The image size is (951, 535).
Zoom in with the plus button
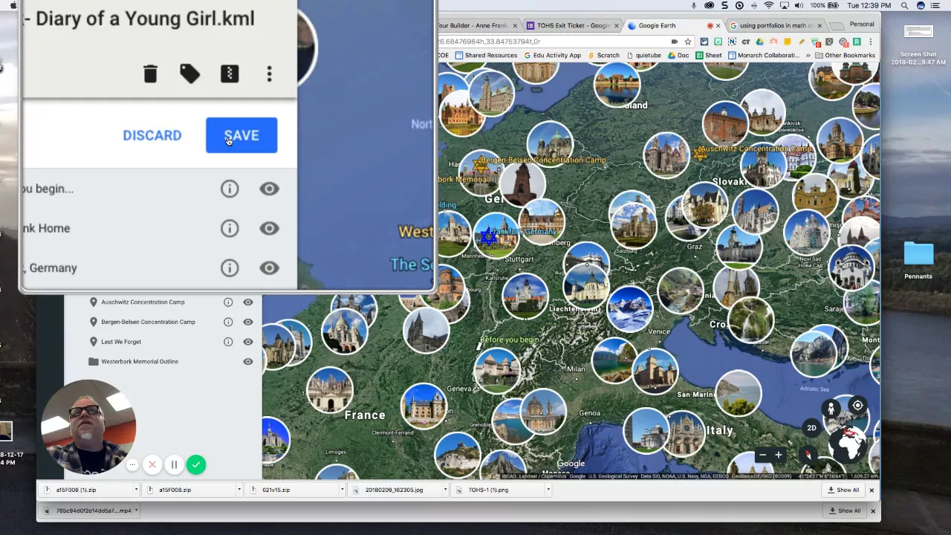[x=778, y=455]
